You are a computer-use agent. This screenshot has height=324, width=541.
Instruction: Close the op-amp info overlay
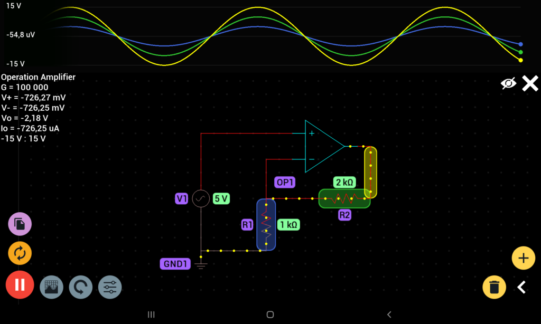(x=530, y=83)
